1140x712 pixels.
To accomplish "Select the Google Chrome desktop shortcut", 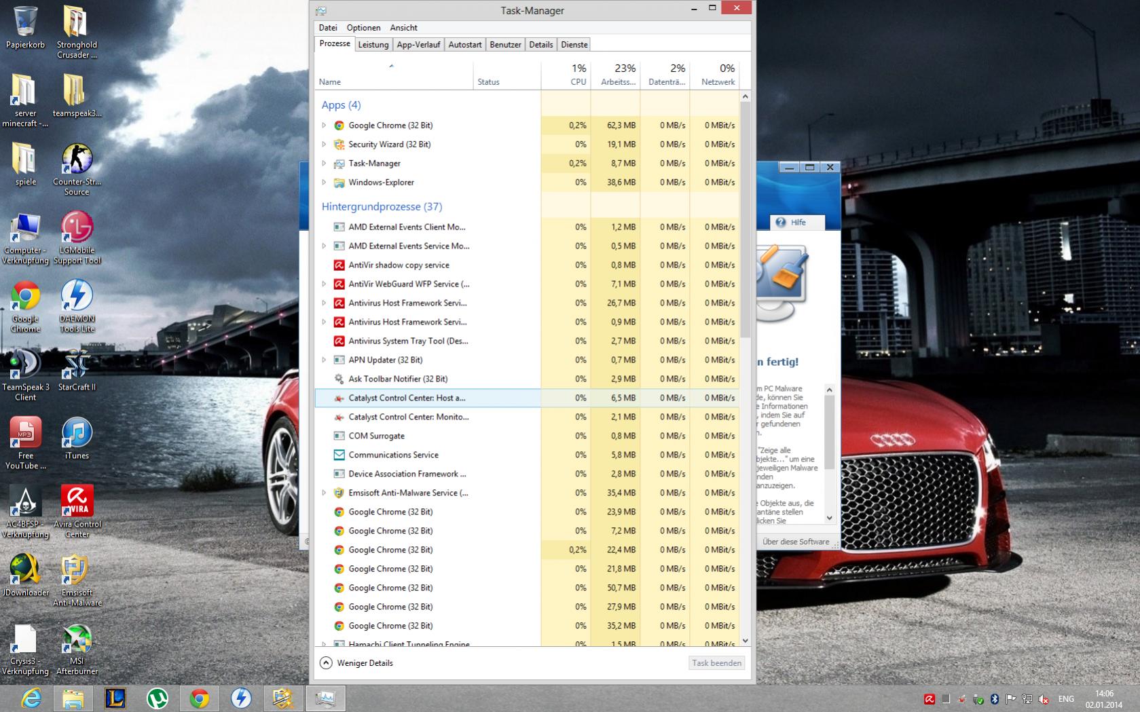I will pos(25,305).
